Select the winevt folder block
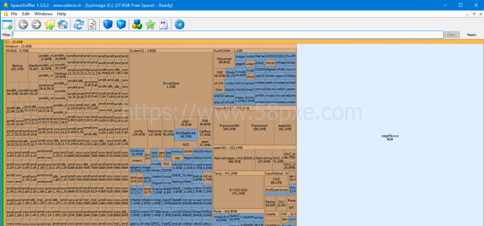 [137, 160]
